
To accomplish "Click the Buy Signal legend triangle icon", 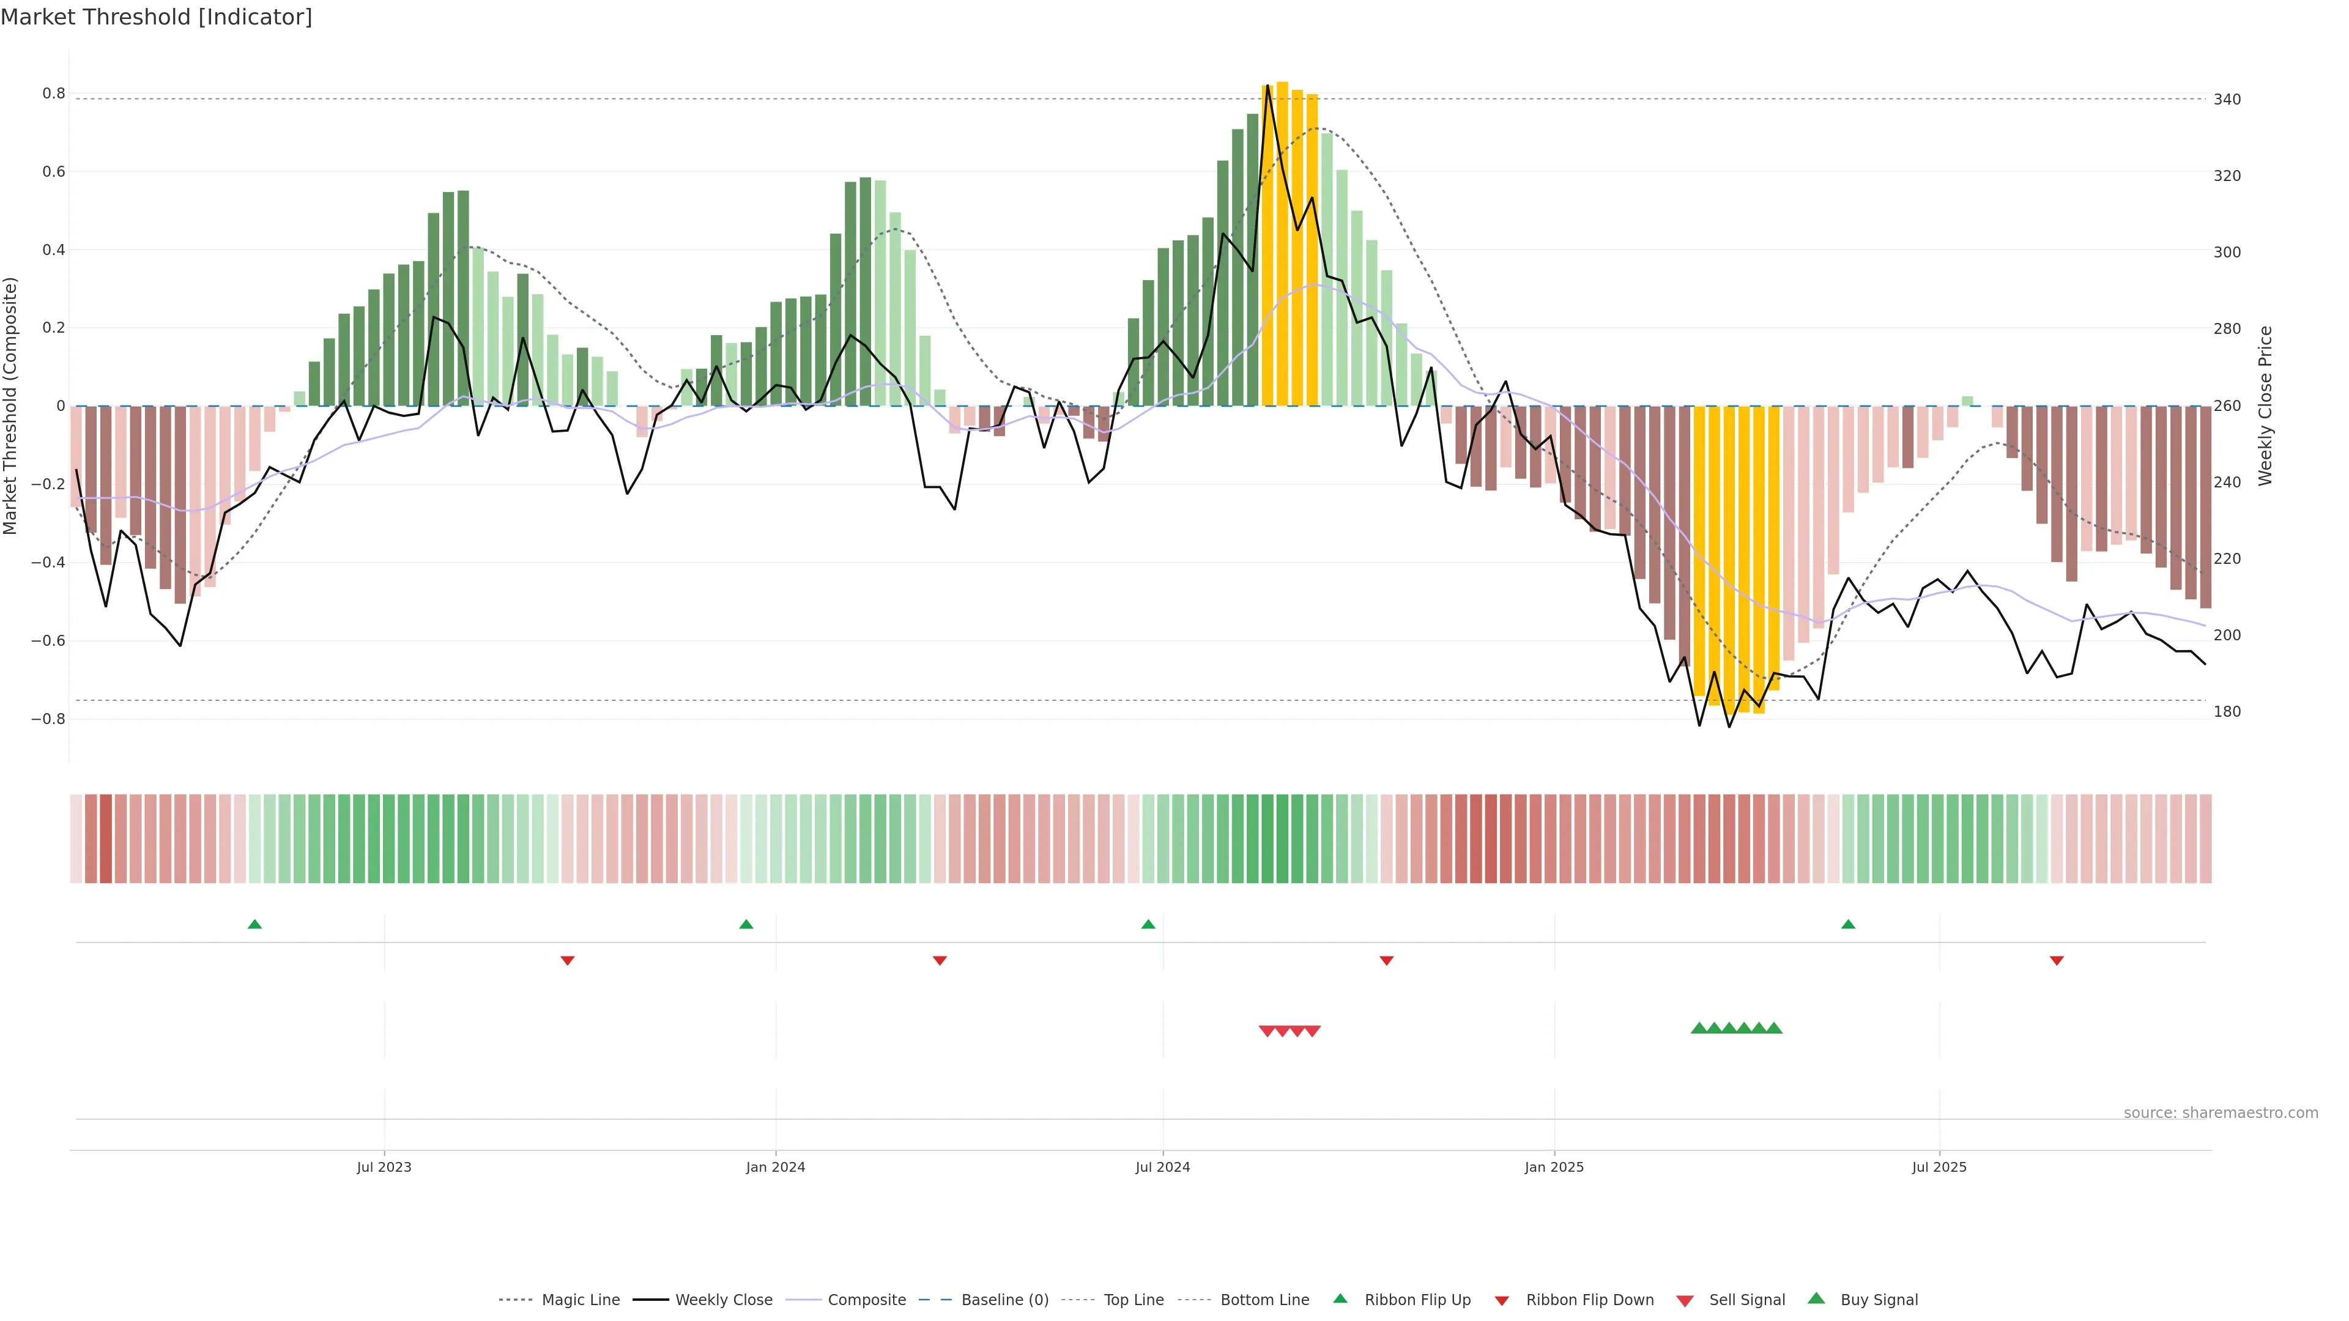I will click(x=1816, y=1298).
